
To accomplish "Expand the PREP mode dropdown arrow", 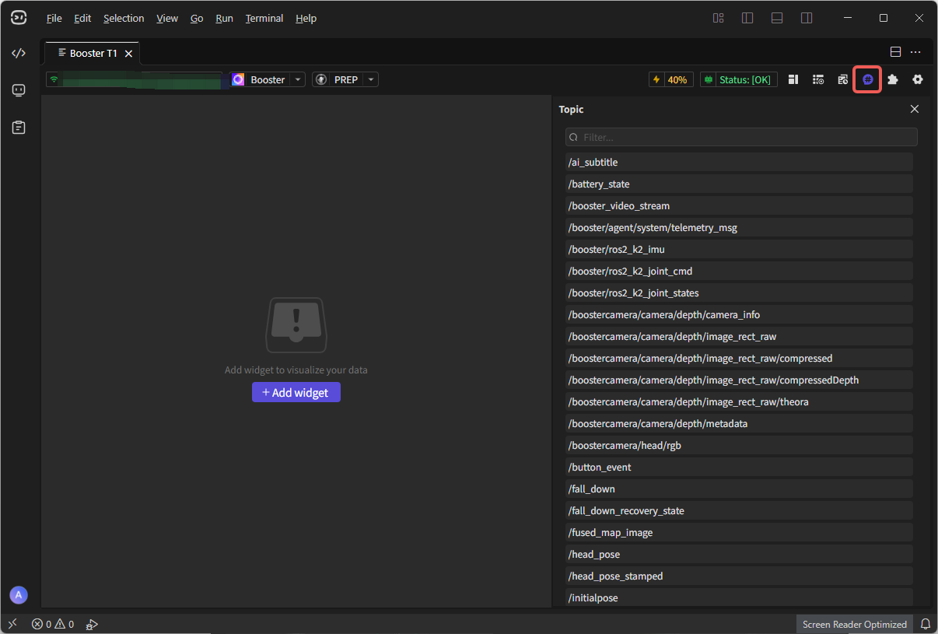I will point(371,79).
